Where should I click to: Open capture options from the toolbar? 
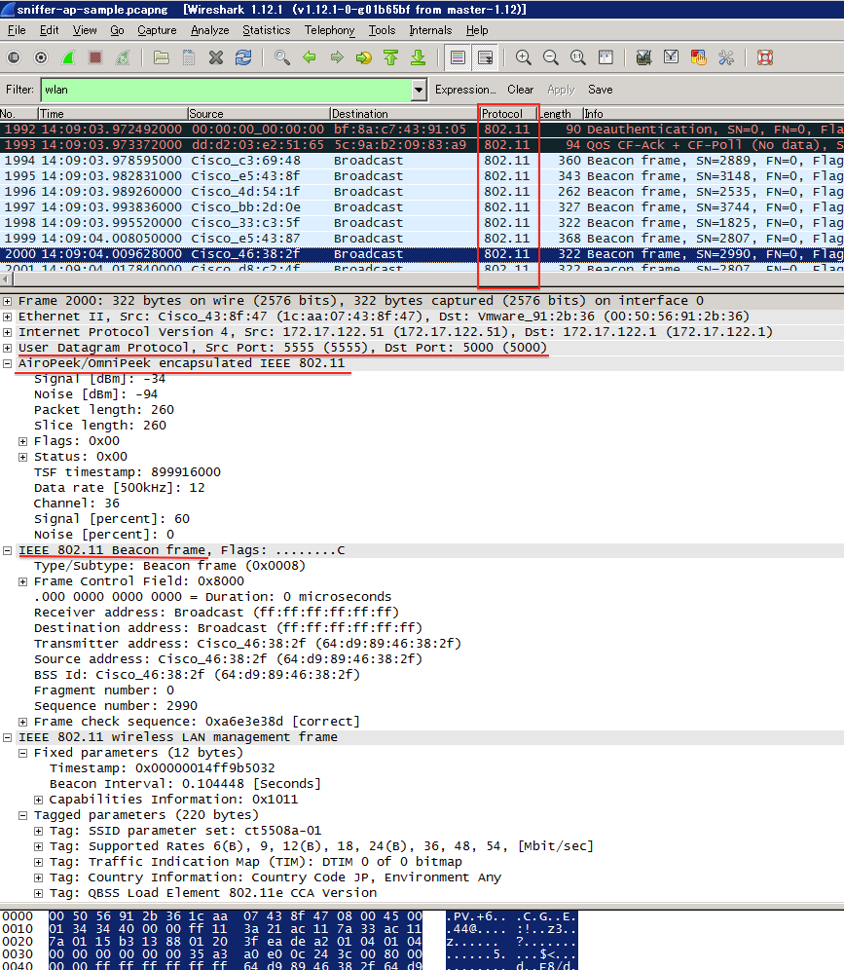tap(41, 57)
